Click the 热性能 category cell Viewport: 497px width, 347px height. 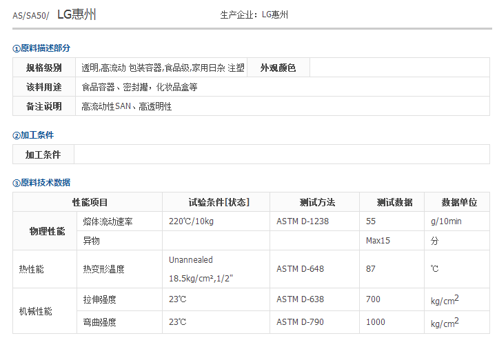tap(45, 269)
